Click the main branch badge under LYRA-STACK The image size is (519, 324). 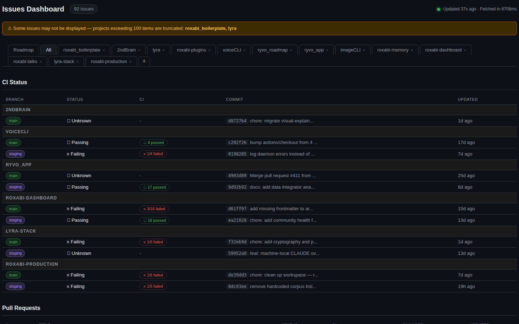coord(13,242)
